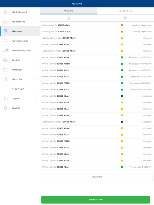
Task: Expand first Claim by post row arrow
Action: 41,25
